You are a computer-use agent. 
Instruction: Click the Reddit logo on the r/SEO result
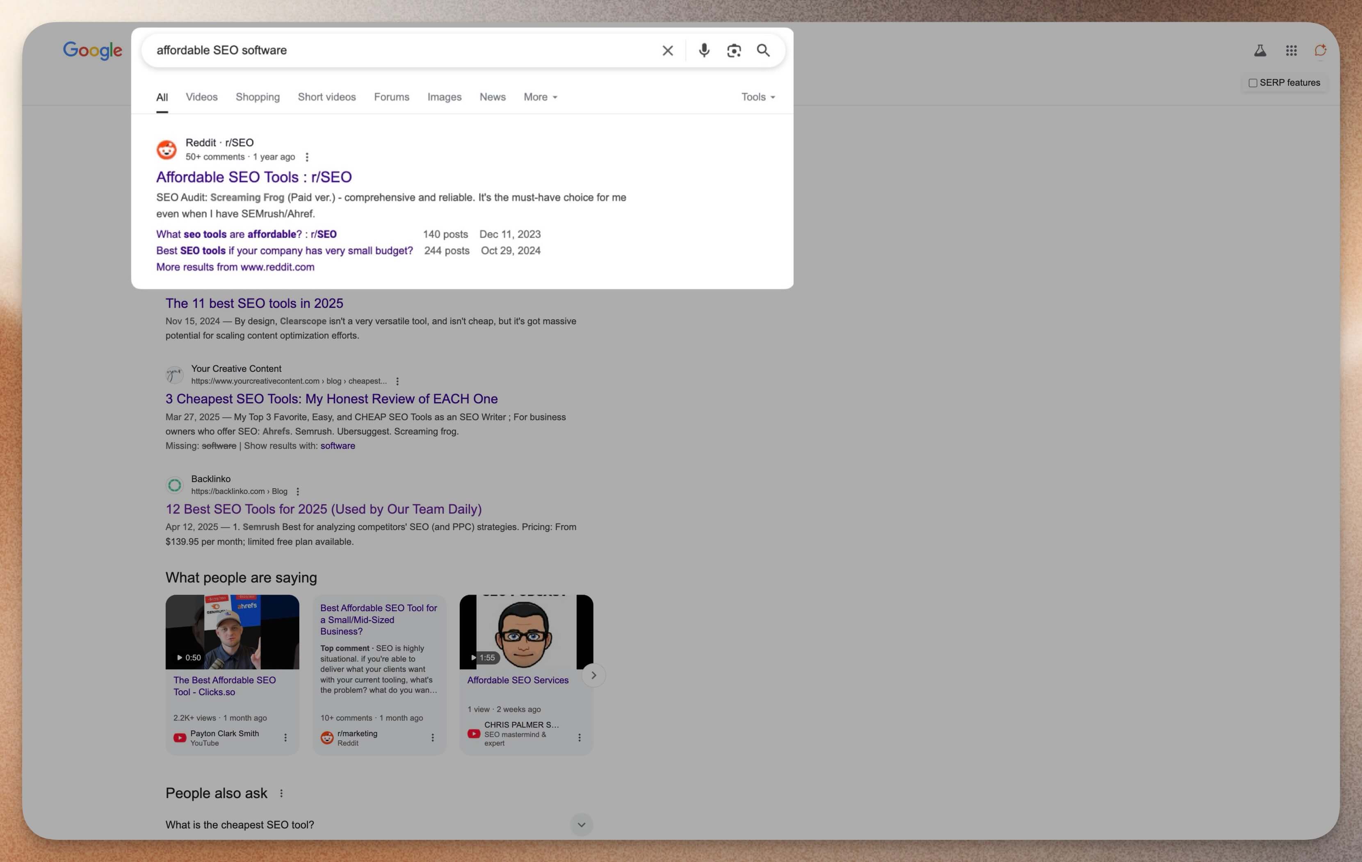(167, 149)
